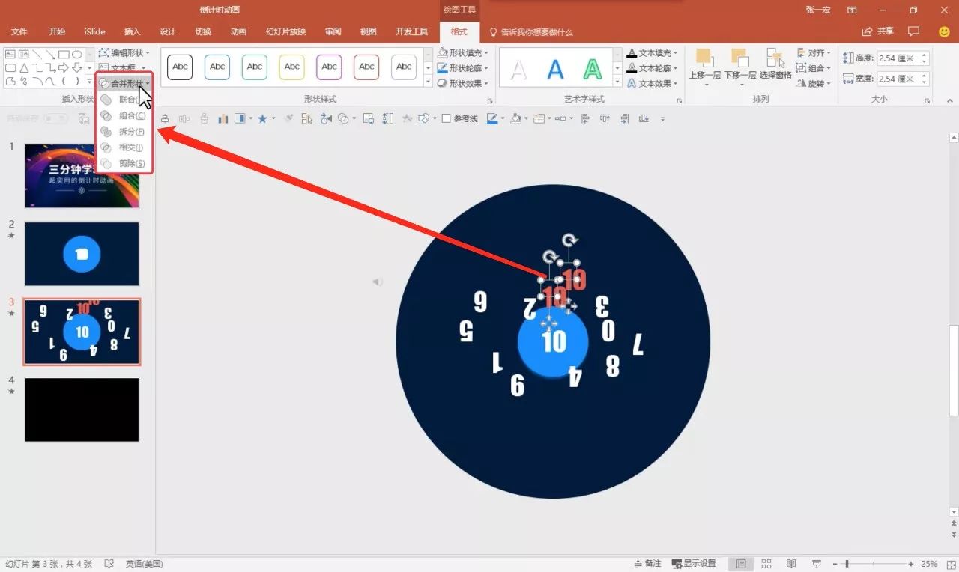The height and width of the screenshot is (572, 959).
Task: Select the oval shape in shapes gallery
Action: tap(76, 55)
